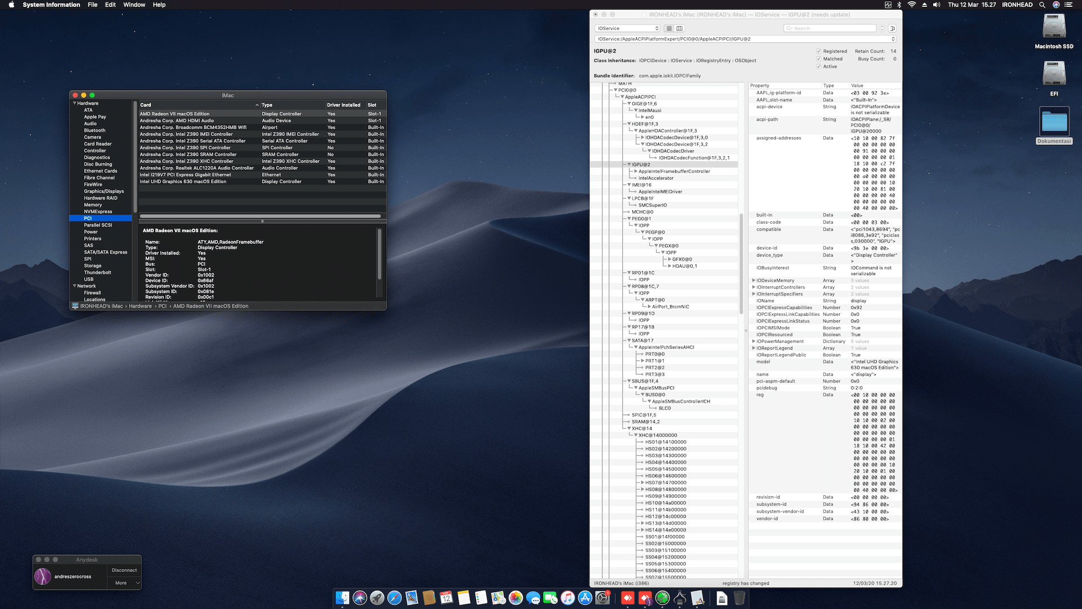
Task: Collapse the SATA@17 tree node
Action: (x=629, y=341)
